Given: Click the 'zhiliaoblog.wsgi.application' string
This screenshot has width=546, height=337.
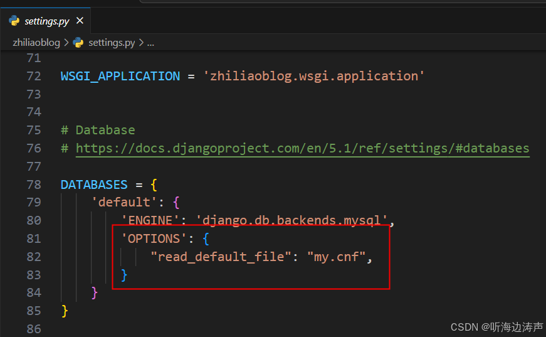Looking at the screenshot, I should tap(314, 76).
